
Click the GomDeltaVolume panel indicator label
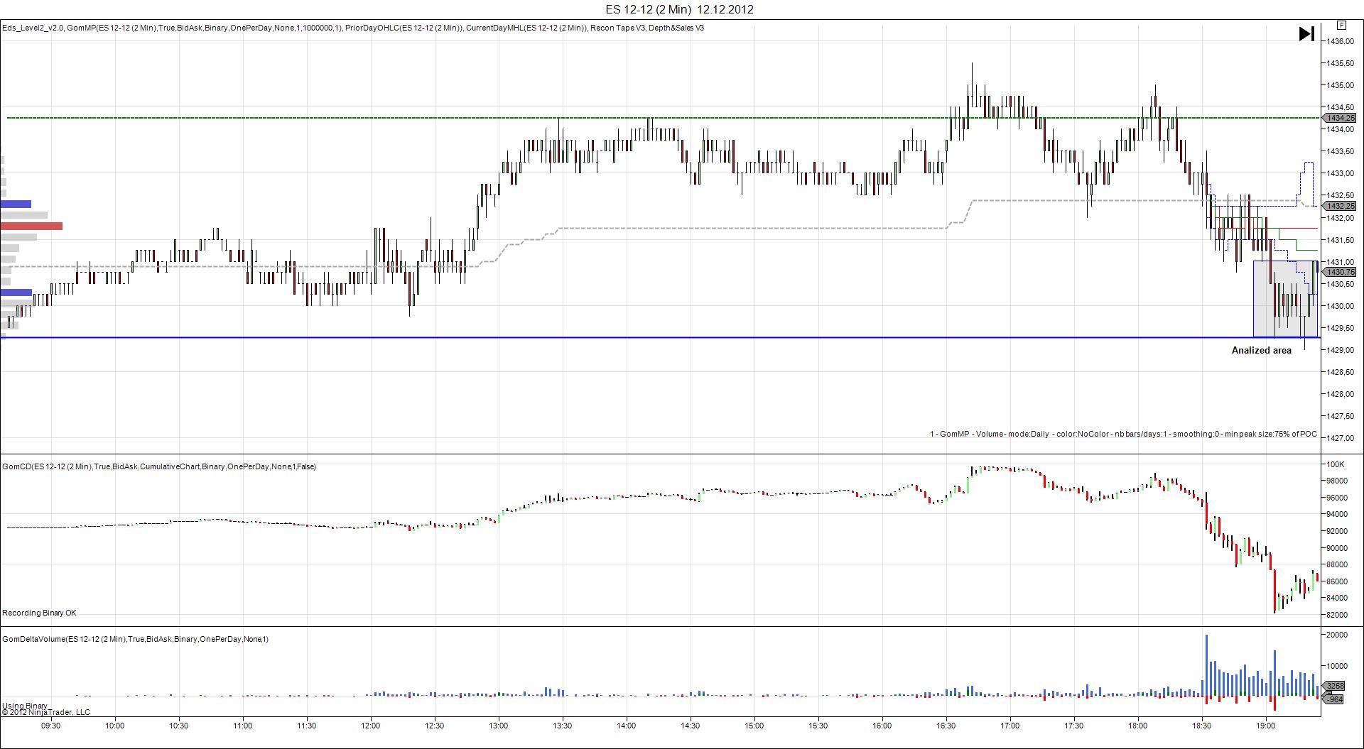click(135, 639)
